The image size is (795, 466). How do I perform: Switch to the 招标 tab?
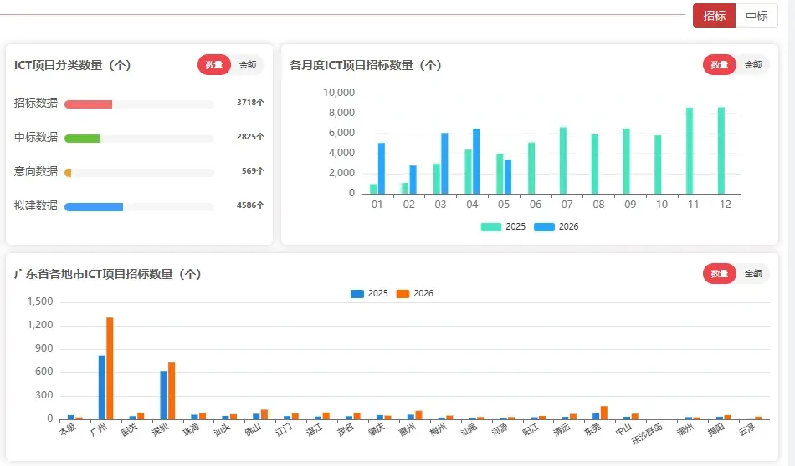[714, 16]
